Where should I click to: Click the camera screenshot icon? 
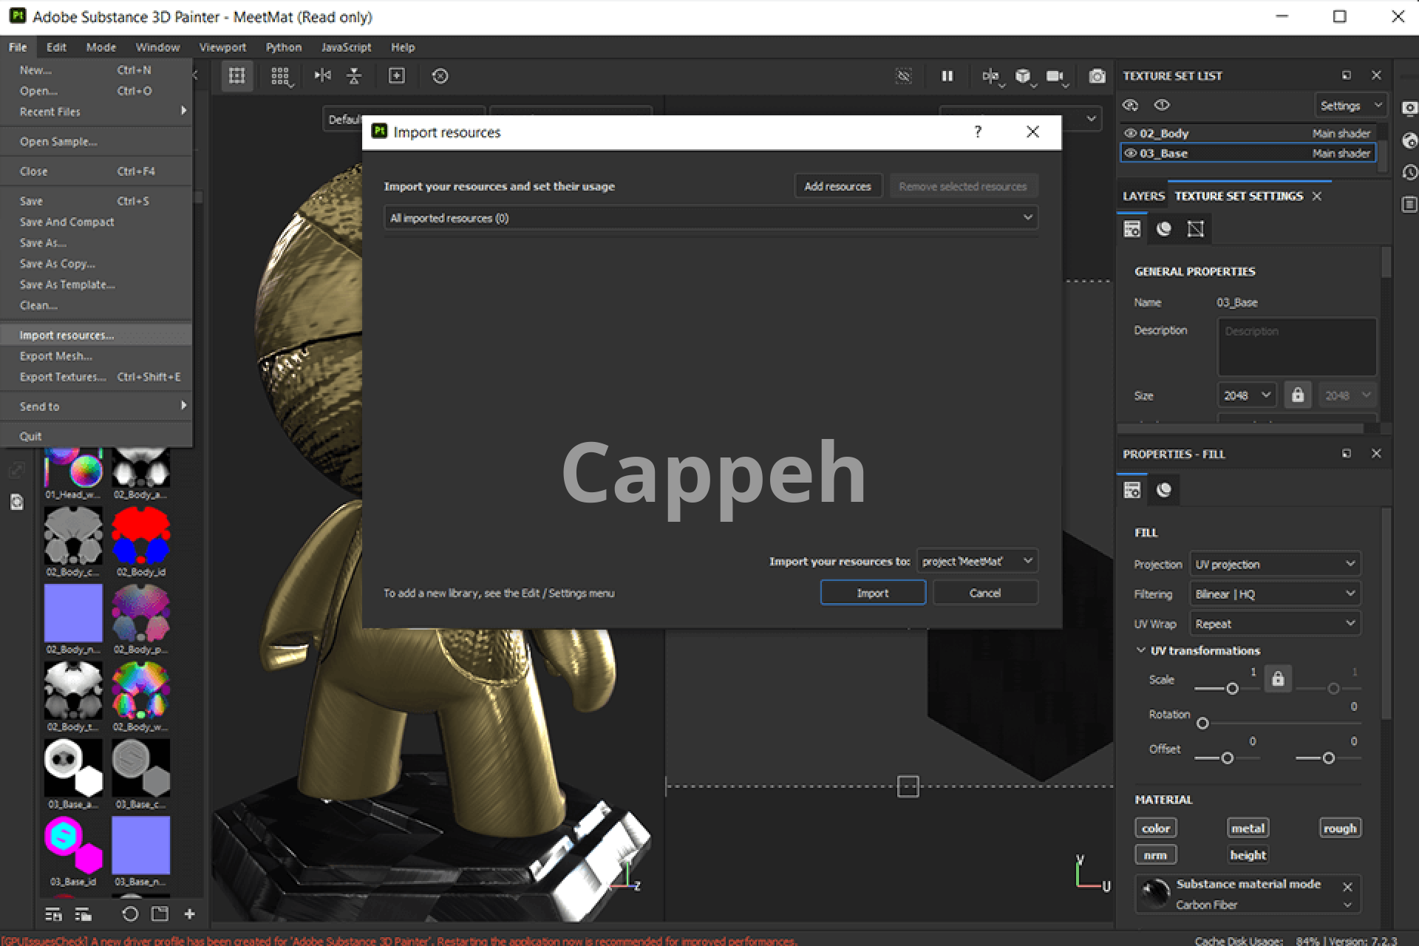tap(1097, 76)
